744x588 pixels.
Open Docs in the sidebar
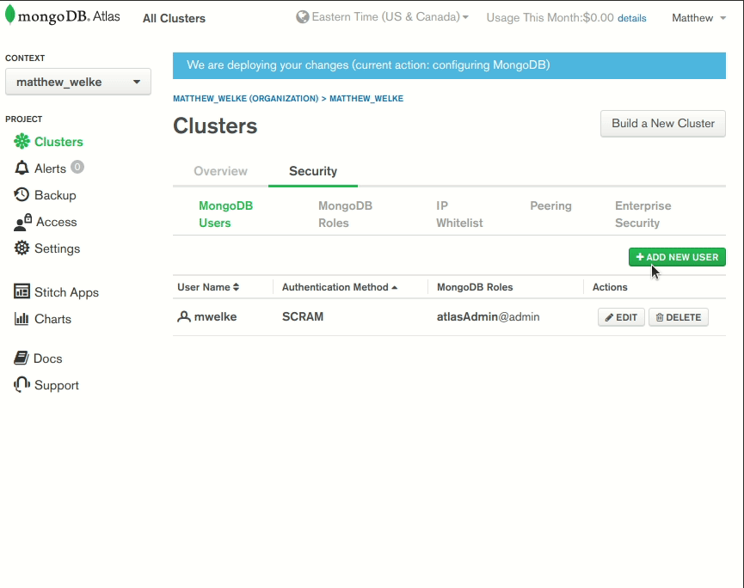click(x=48, y=358)
